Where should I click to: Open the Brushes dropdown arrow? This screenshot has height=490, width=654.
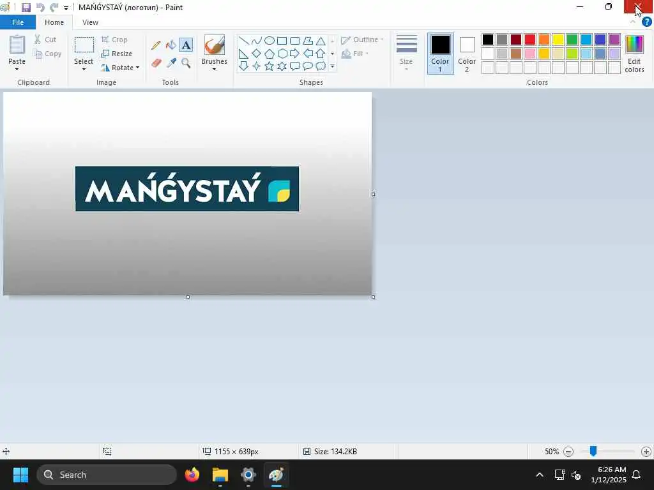coord(214,70)
